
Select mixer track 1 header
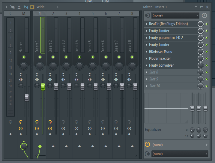coord(40,14)
